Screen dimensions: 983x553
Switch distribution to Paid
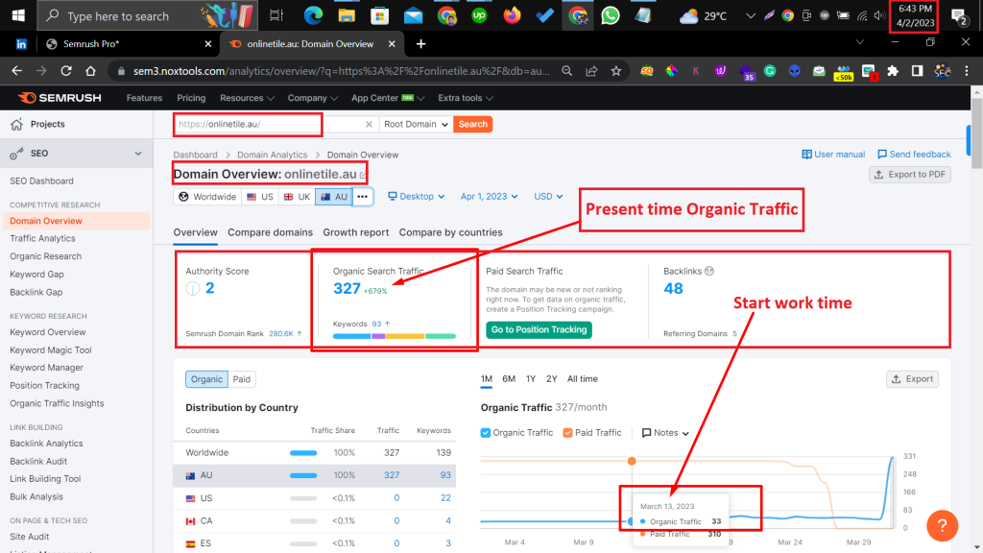[x=241, y=379]
